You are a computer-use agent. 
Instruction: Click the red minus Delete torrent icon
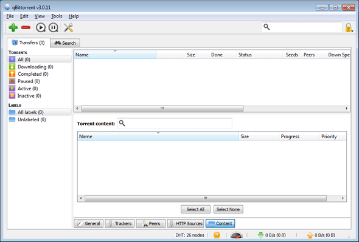(x=26, y=28)
